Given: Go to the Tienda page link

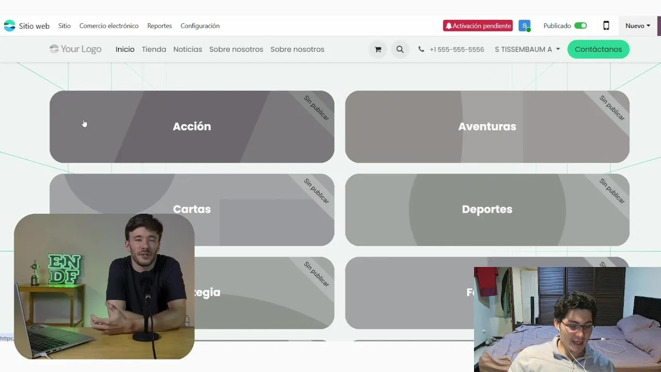Looking at the screenshot, I should [154, 50].
